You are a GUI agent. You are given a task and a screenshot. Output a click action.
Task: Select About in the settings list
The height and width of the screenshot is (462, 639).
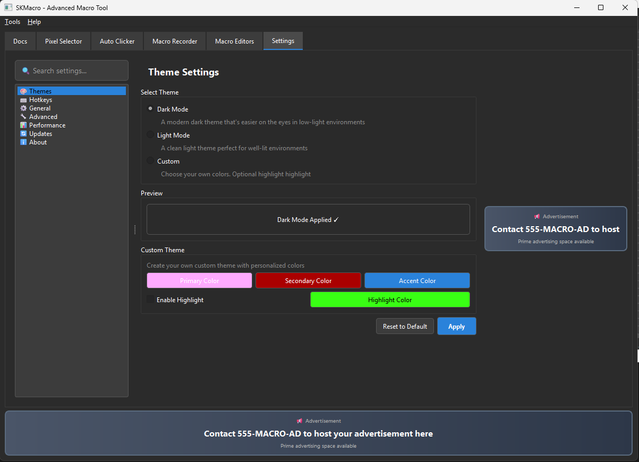click(x=72, y=142)
